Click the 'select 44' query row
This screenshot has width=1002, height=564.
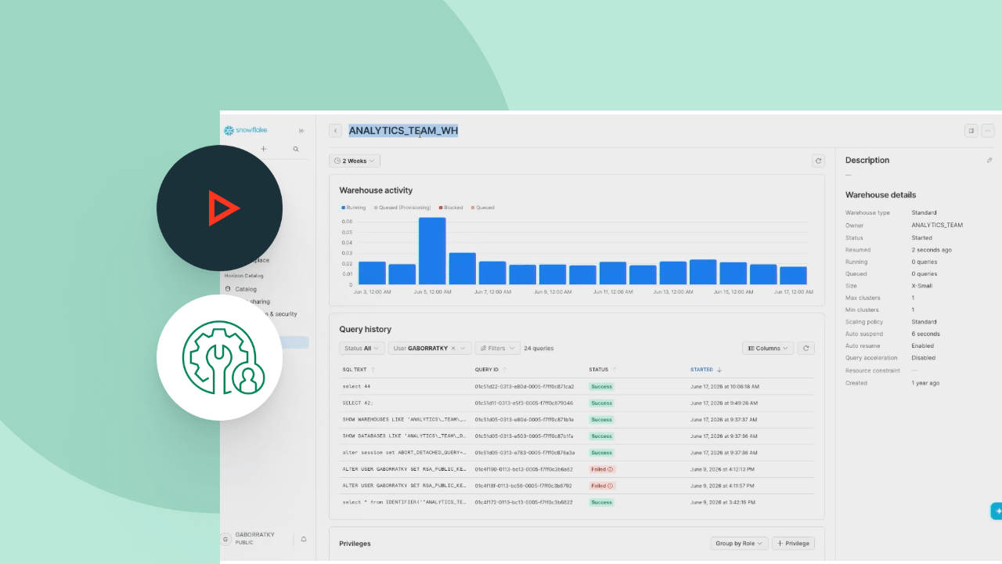coord(576,386)
